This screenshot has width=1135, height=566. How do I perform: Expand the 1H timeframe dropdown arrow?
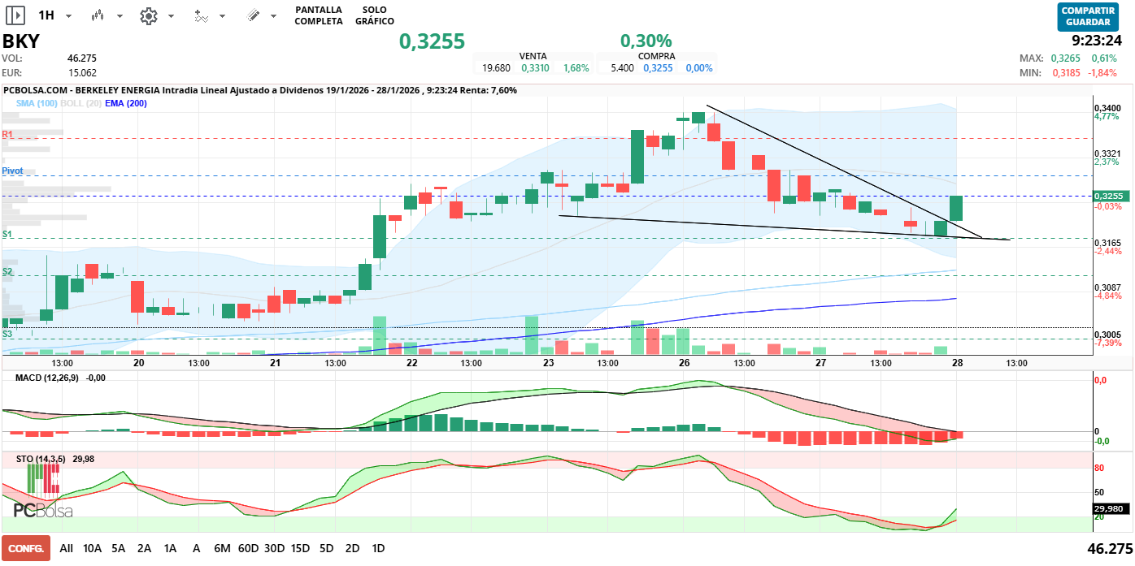[x=68, y=16]
